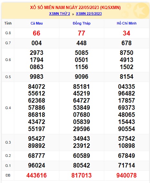The height and width of the screenshot is (183, 150).
Task: Click the Đồng Tháp province header
Action: 82,23
